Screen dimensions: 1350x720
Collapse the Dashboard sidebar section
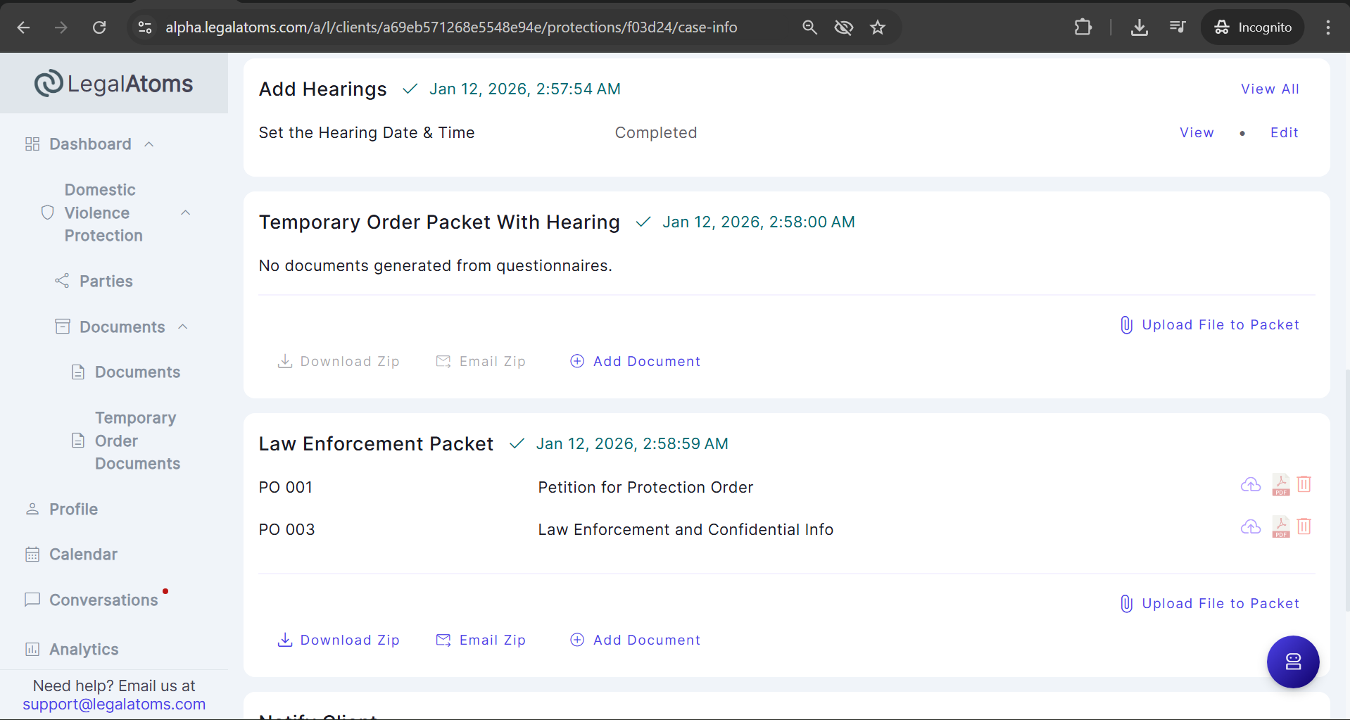[x=149, y=144]
